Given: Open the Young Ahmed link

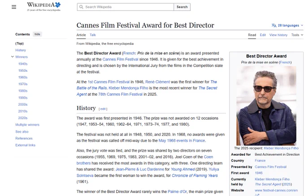Looking at the screenshot, I should click(x=183, y=170).
